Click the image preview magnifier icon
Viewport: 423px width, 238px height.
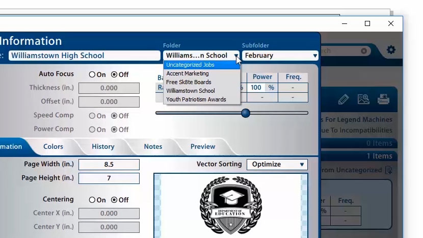coord(363,99)
